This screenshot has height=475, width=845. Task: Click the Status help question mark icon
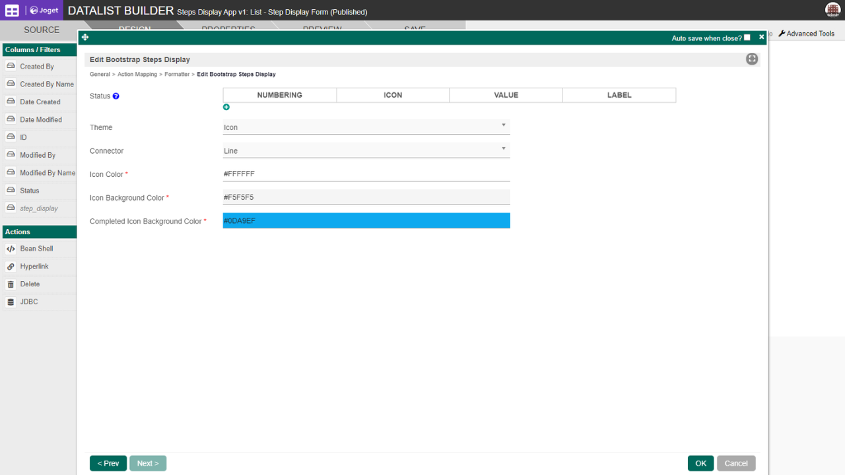[x=116, y=96]
